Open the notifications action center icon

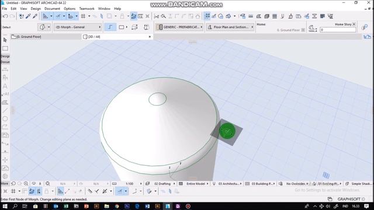366,206
